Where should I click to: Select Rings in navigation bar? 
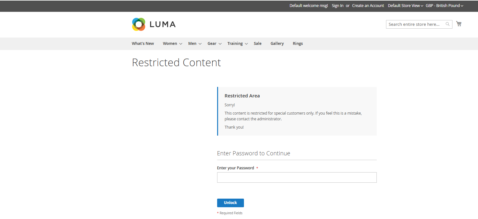coord(298,44)
